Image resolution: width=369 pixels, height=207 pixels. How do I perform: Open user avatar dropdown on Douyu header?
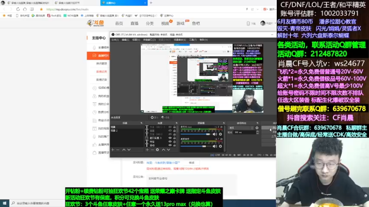[x=268, y=23]
